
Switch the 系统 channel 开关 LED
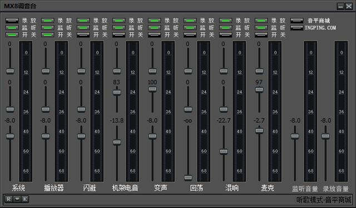tap(12, 34)
